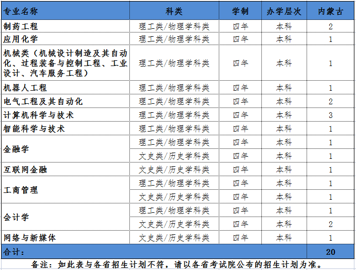356x270 pixels.
Task: Click the merged 工商管理 cell
Action: (x=66, y=190)
